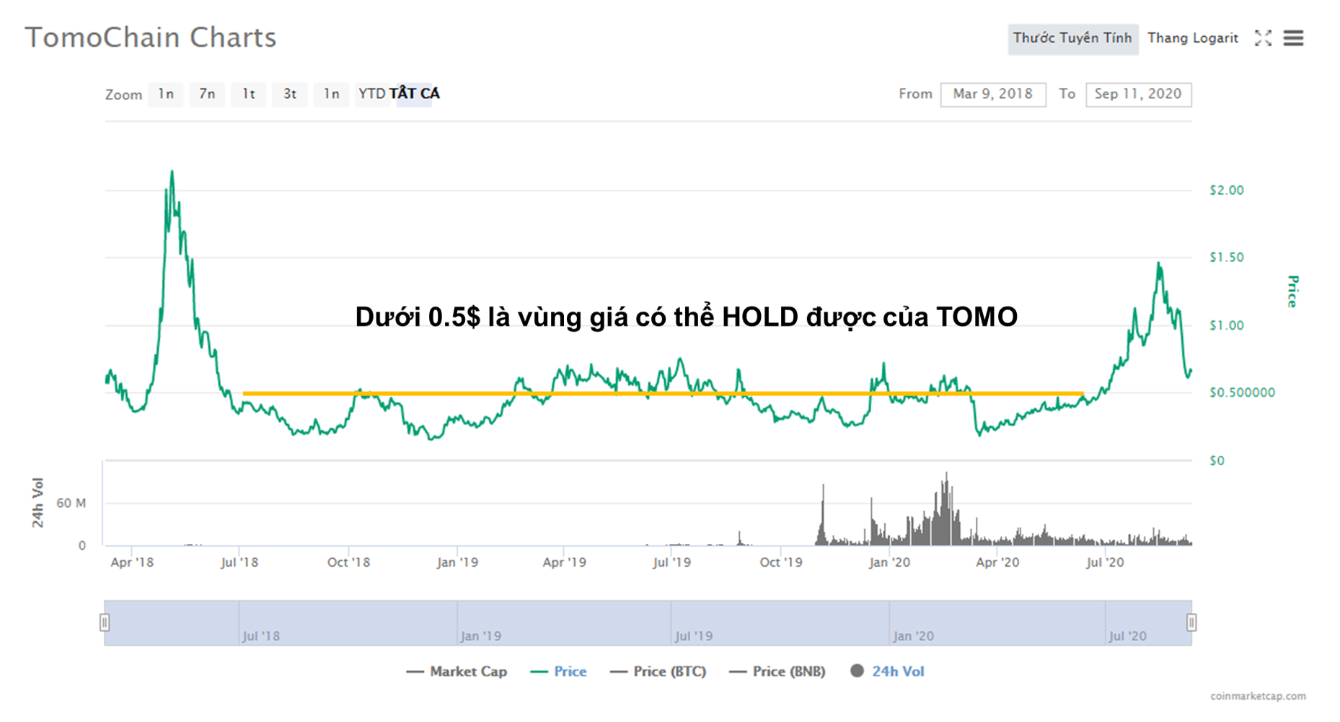Click the Zoom label text
Viewport: 1340px width, 722px height.
tap(123, 94)
